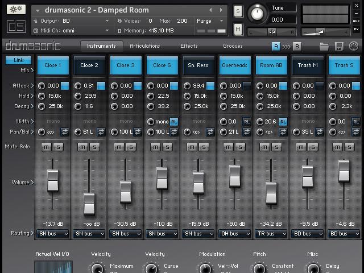This screenshot has width=364, height=273.
Task: Click the Link button
Action: pos(18,60)
